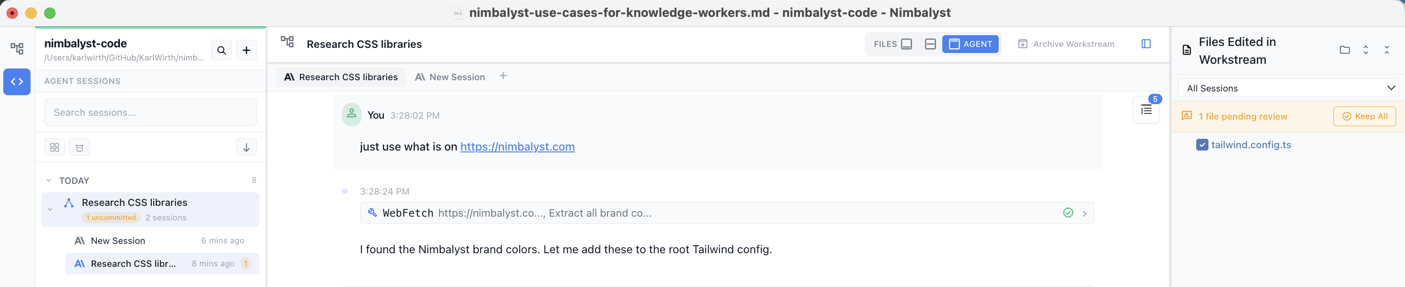Open the All Sessions dropdown

tap(1288, 88)
